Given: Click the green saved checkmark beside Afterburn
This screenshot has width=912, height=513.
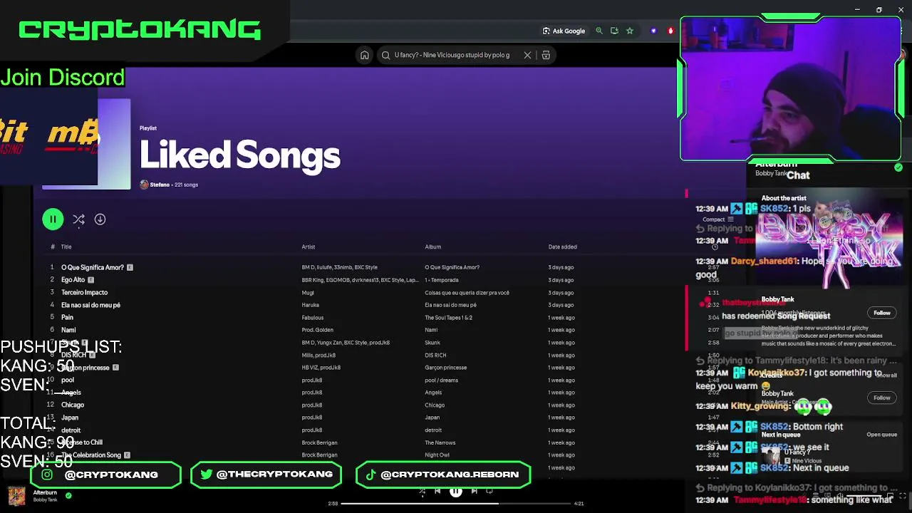Looking at the screenshot, I should (68, 496).
